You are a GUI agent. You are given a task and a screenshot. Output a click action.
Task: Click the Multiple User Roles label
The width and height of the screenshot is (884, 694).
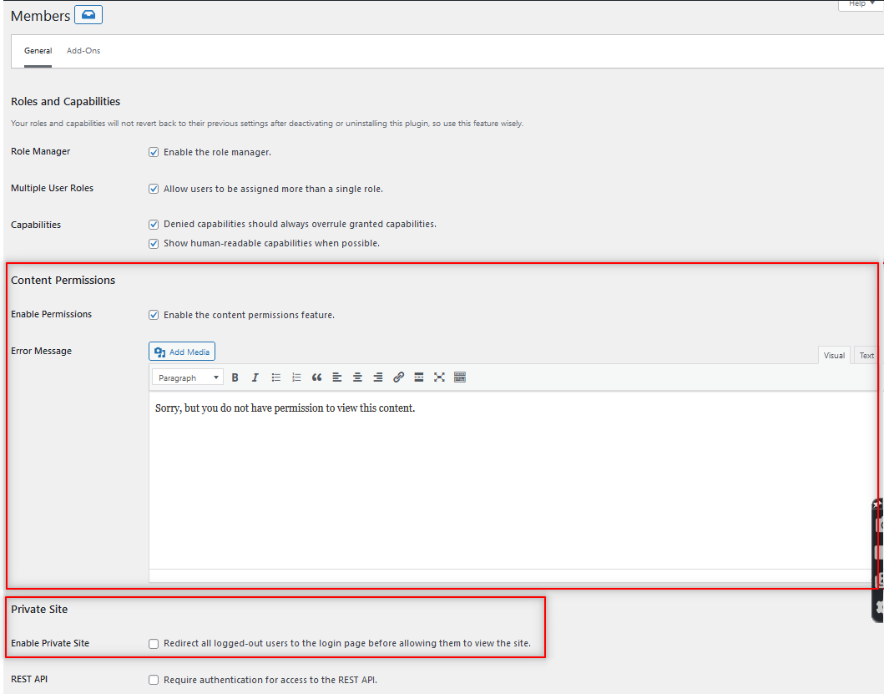pos(53,188)
